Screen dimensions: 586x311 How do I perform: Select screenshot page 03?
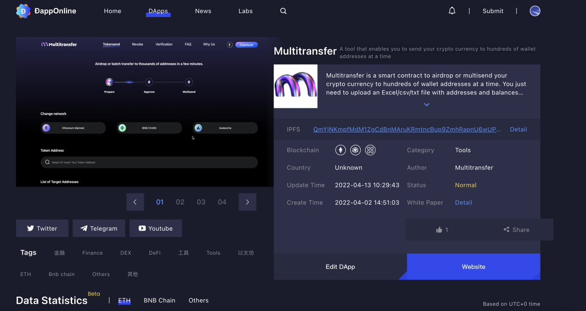pos(201,202)
